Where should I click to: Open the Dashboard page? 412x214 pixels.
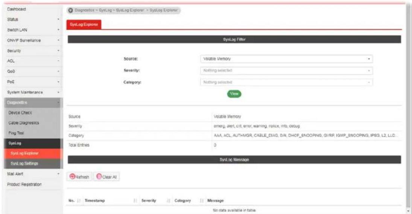(16, 9)
